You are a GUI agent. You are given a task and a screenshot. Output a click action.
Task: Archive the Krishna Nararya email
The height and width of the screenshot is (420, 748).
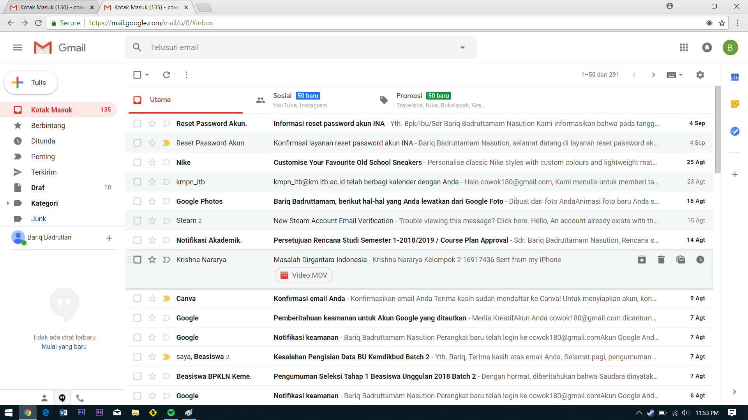642,259
